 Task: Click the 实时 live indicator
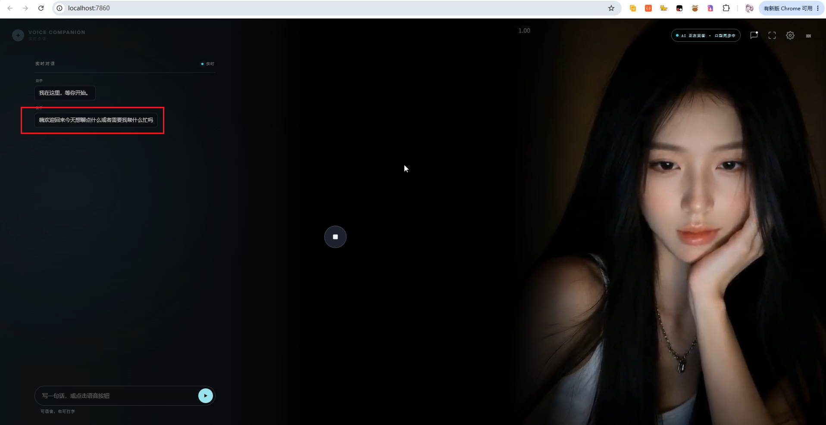208,64
